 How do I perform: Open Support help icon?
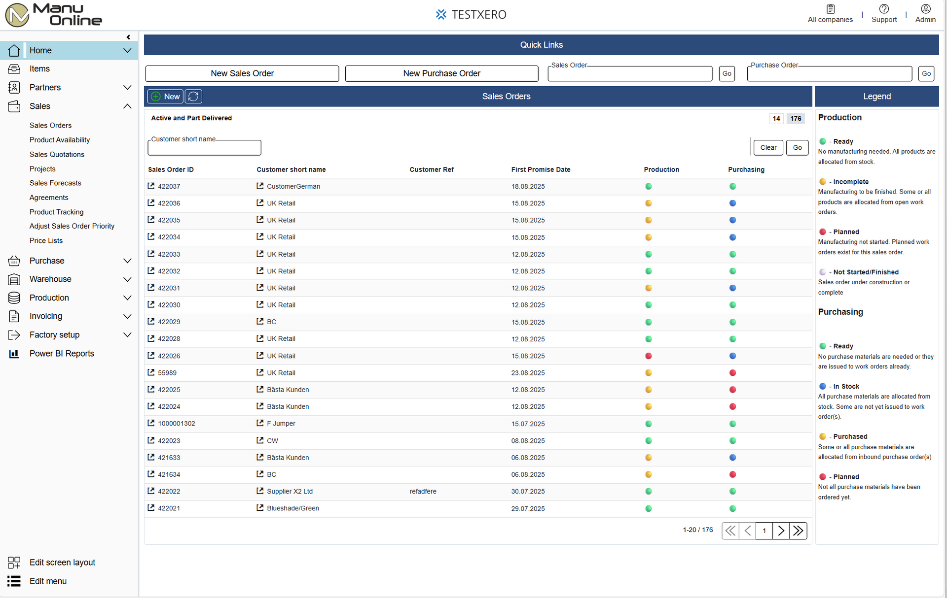point(884,8)
